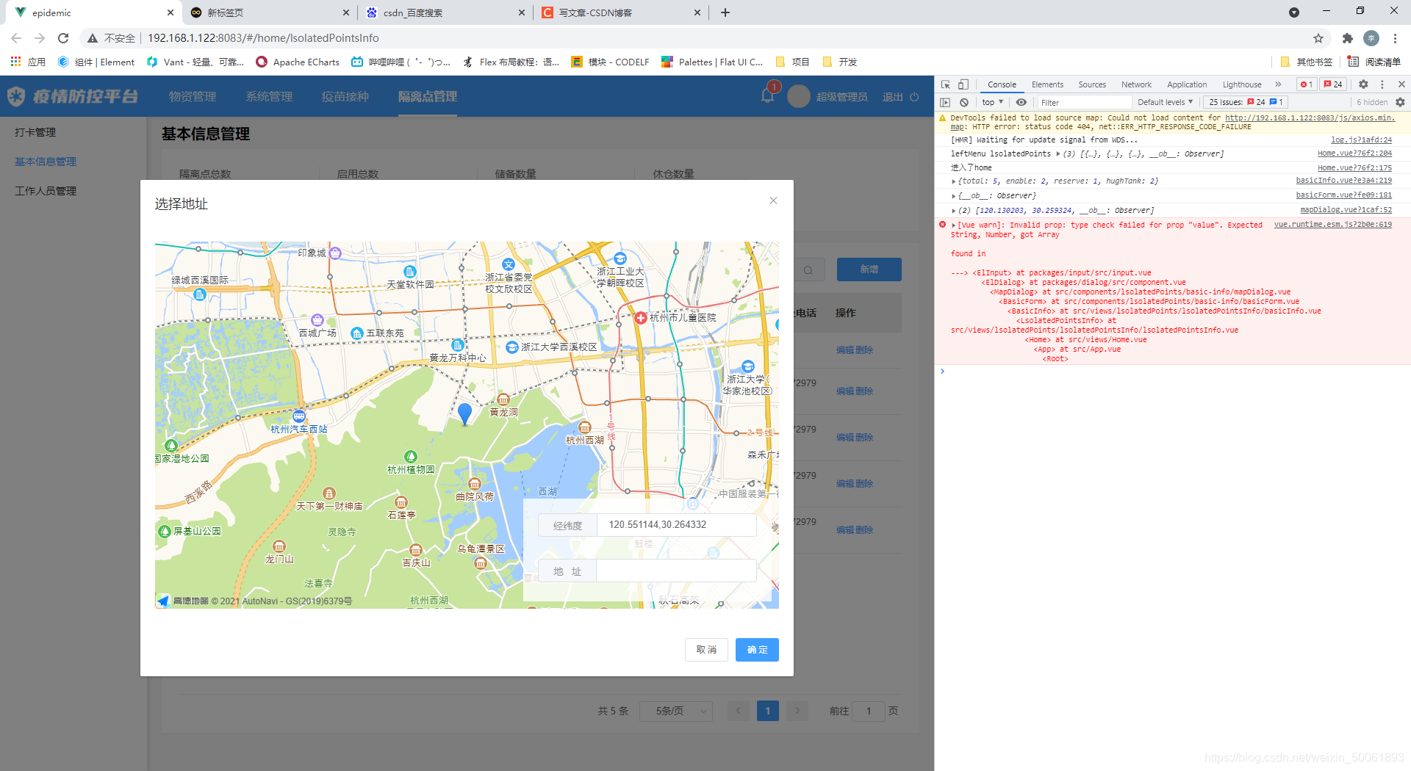The height and width of the screenshot is (771, 1411).
Task: Click the 杭州西湖 landmark icon on the map
Action: tap(585, 427)
